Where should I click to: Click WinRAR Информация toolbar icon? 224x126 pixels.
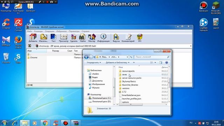[103, 38]
